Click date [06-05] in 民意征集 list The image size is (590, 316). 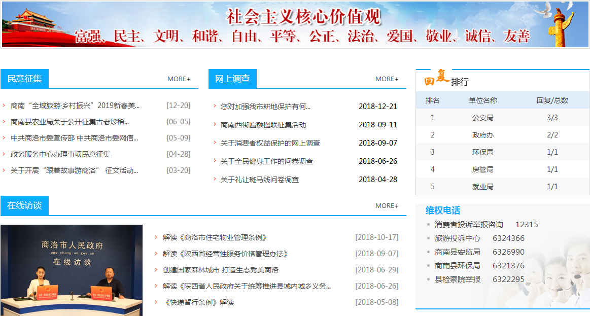[179, 122]
